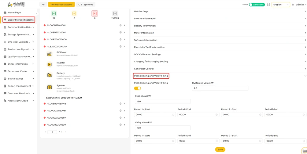
Task: Click the gray status checkbox showing 136583
Action: point(115,13)
